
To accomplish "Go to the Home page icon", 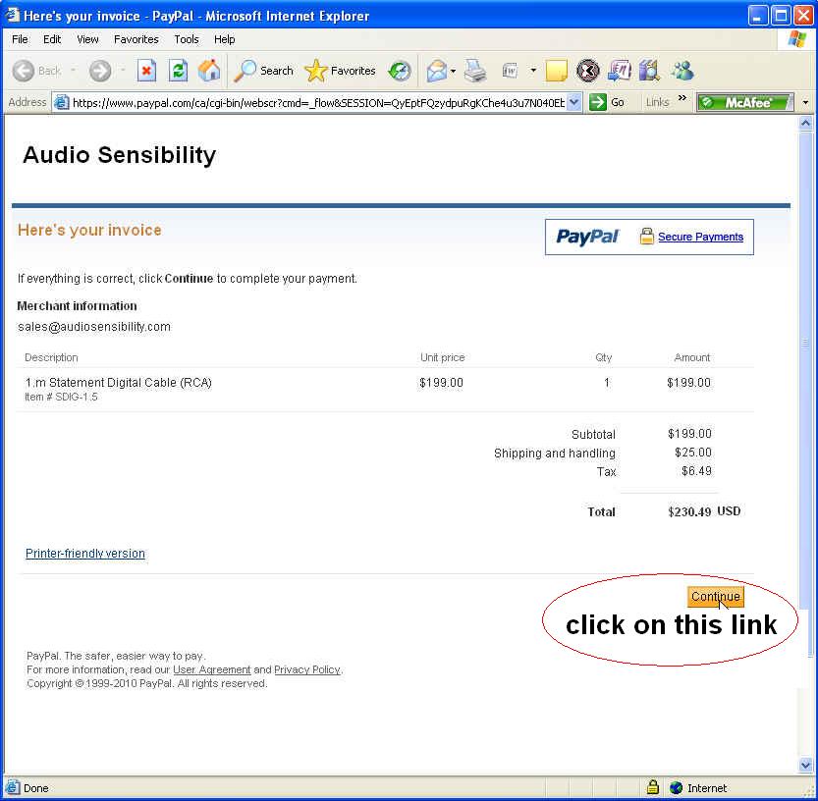I will [x=209, y=71].
